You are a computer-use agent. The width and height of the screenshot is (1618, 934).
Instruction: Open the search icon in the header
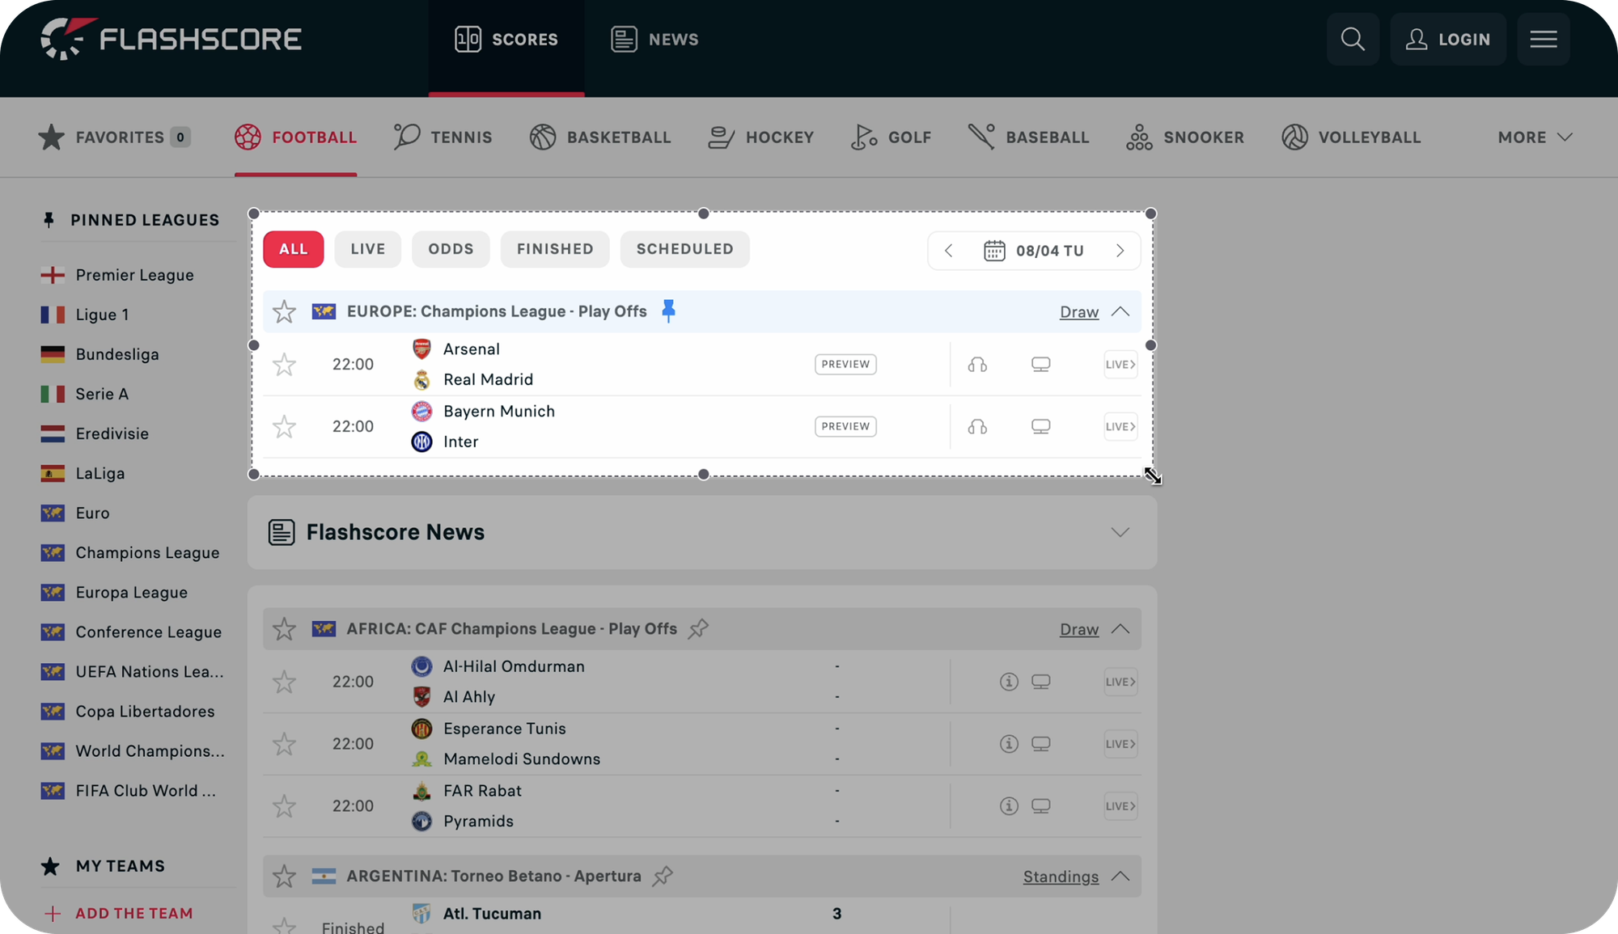pyautogui.click(x=1352, y=38)
